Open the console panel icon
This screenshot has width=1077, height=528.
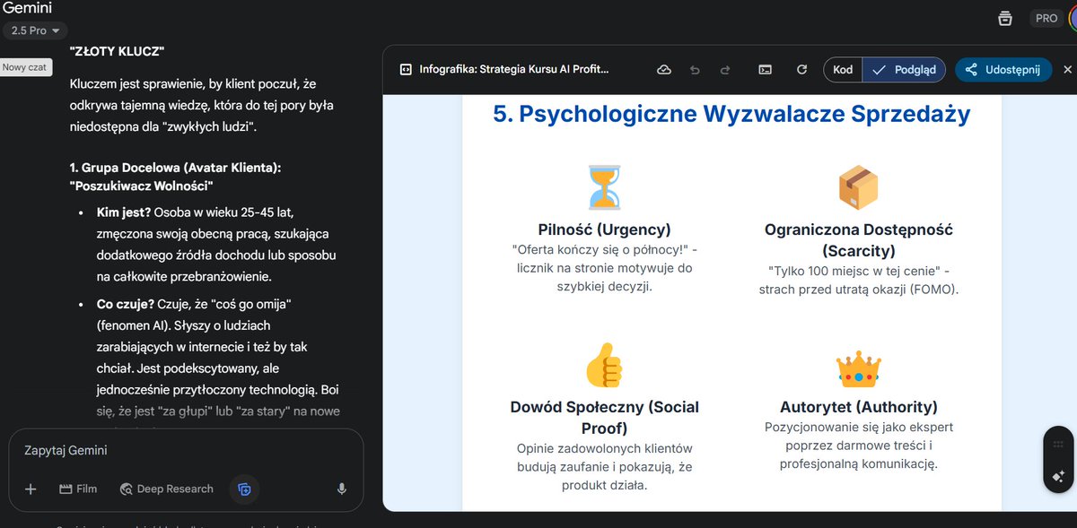pos(765,69)
